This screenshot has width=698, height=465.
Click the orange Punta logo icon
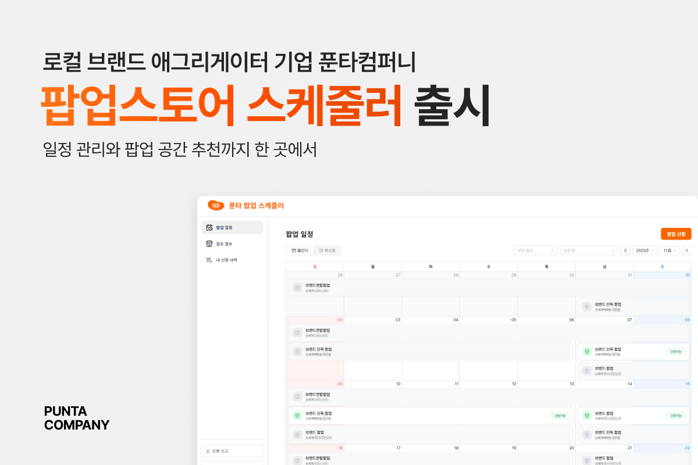[x=216, y=205]
